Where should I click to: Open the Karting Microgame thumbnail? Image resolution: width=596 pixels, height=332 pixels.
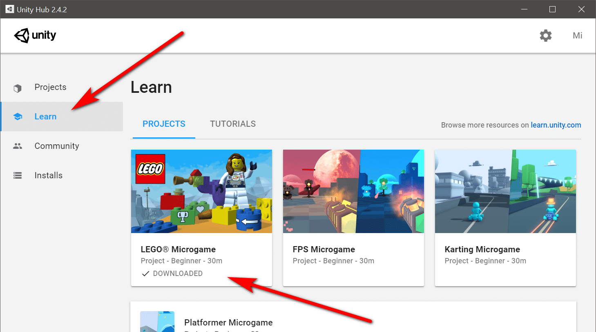505,191
